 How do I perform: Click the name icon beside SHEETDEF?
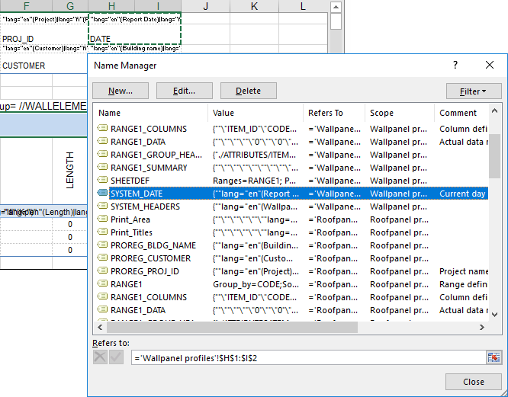pos(103,181)
